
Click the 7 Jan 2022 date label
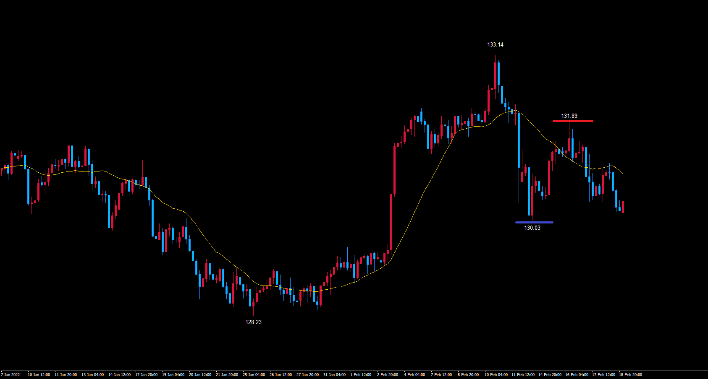coord(10,375)
